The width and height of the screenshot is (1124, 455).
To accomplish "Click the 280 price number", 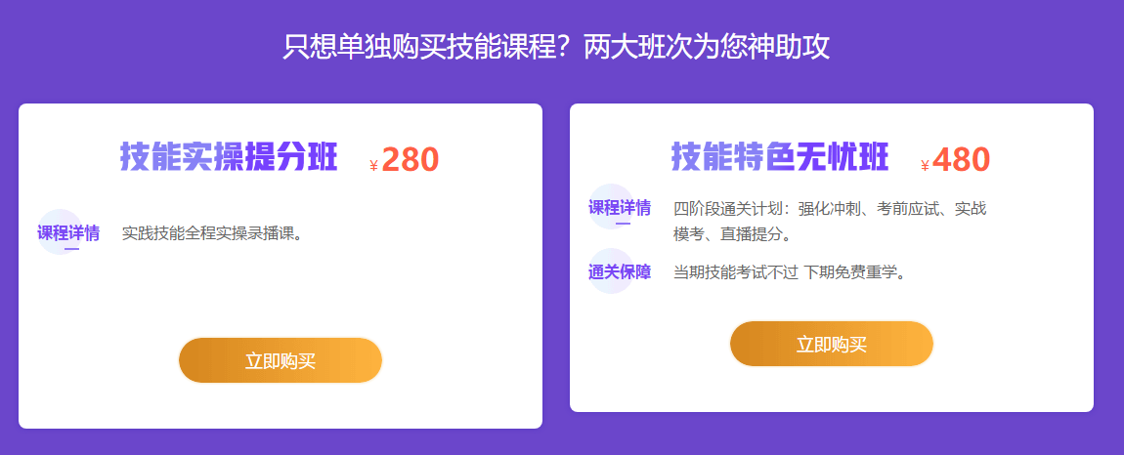I will [411, 159].
